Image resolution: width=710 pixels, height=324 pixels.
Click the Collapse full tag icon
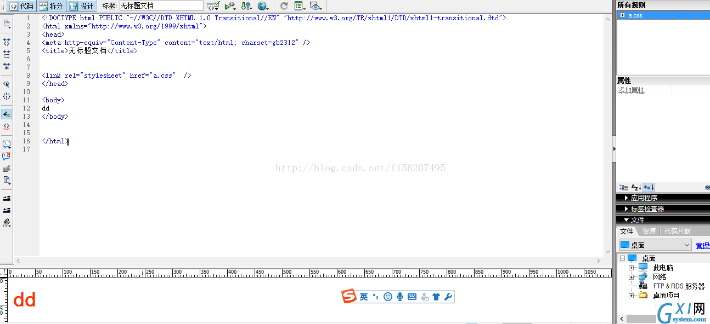(7, 42)
